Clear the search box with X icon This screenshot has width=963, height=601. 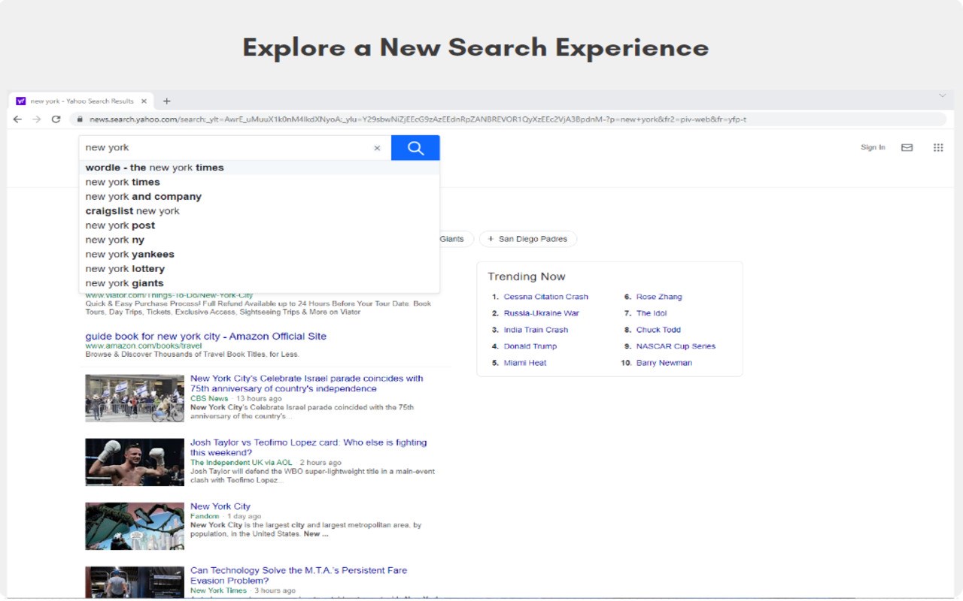point(377,148)
